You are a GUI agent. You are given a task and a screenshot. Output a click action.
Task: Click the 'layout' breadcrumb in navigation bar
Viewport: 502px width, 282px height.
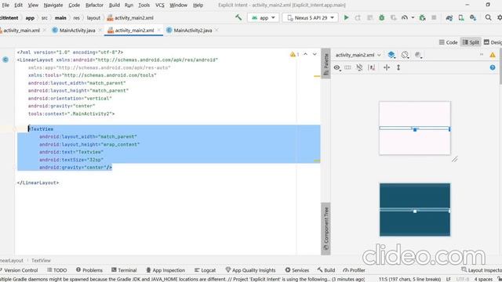pyautogui.click(x=93, y=18)
